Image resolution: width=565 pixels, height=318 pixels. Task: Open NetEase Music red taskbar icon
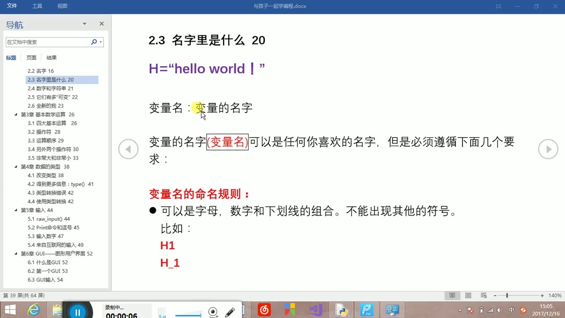(x=264, y=310)
